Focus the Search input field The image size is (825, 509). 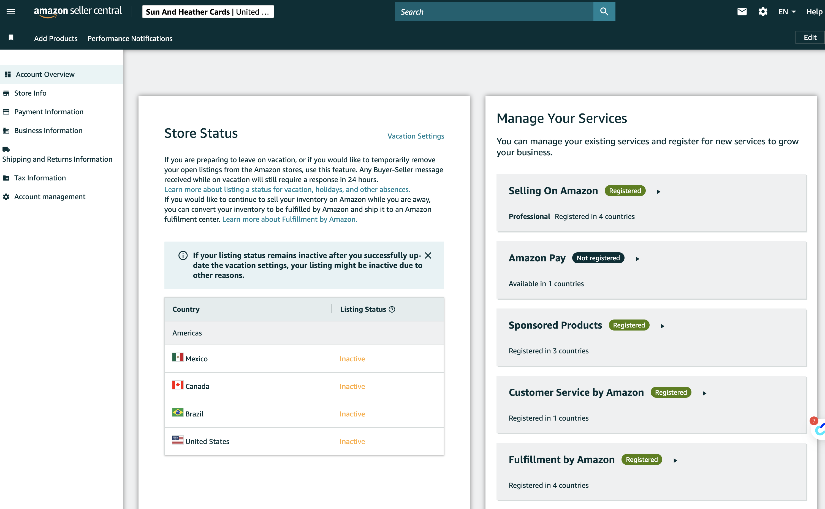(494, 12)
